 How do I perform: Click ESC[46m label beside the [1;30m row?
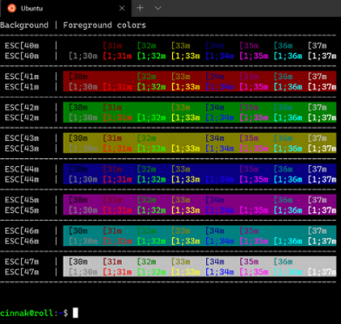point(22,241)
